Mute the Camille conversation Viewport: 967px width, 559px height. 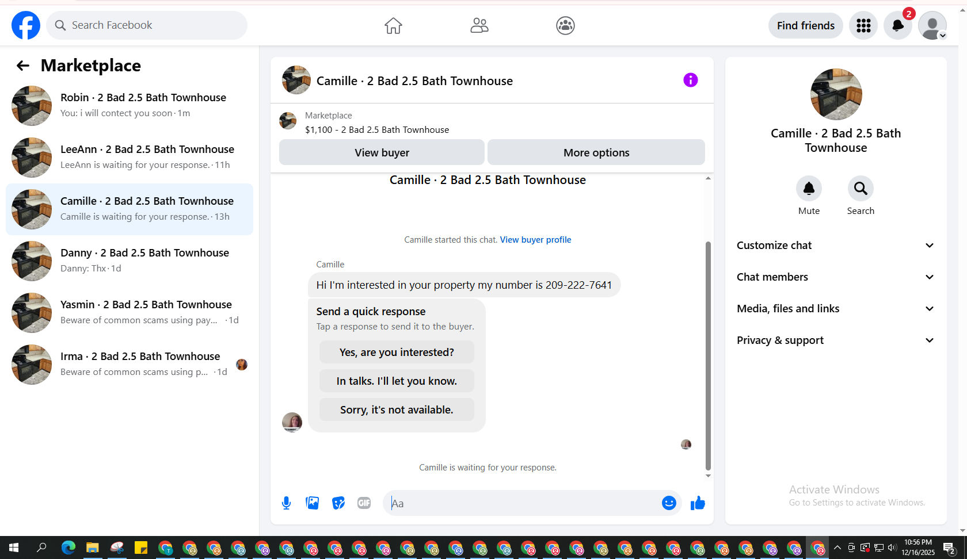click(x=809, y=189)
